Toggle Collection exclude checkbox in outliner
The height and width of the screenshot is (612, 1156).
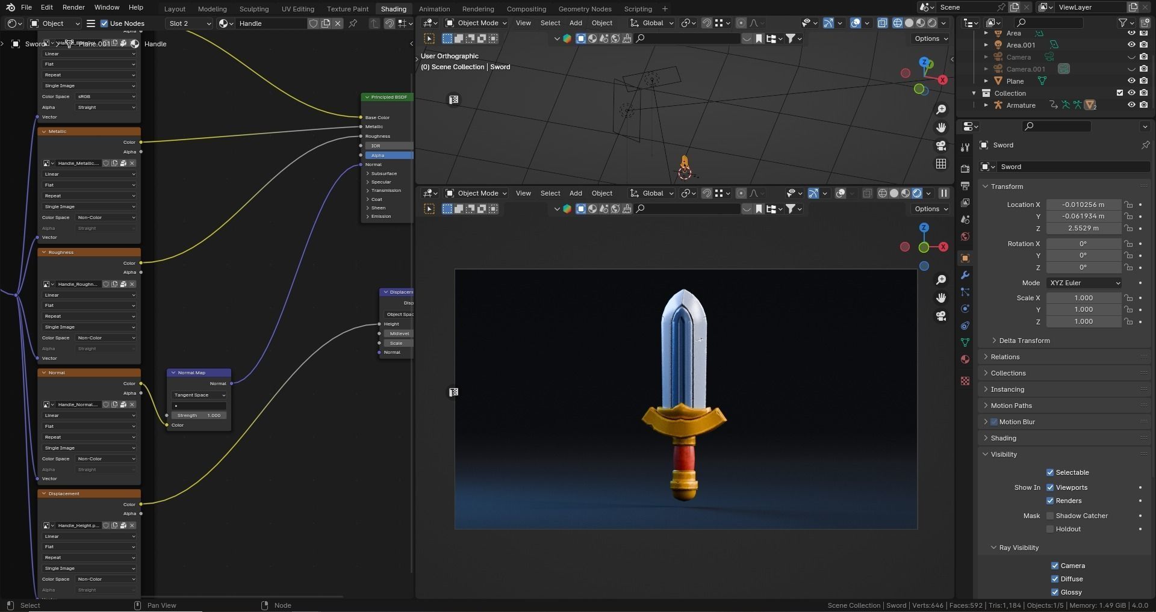1120,93
